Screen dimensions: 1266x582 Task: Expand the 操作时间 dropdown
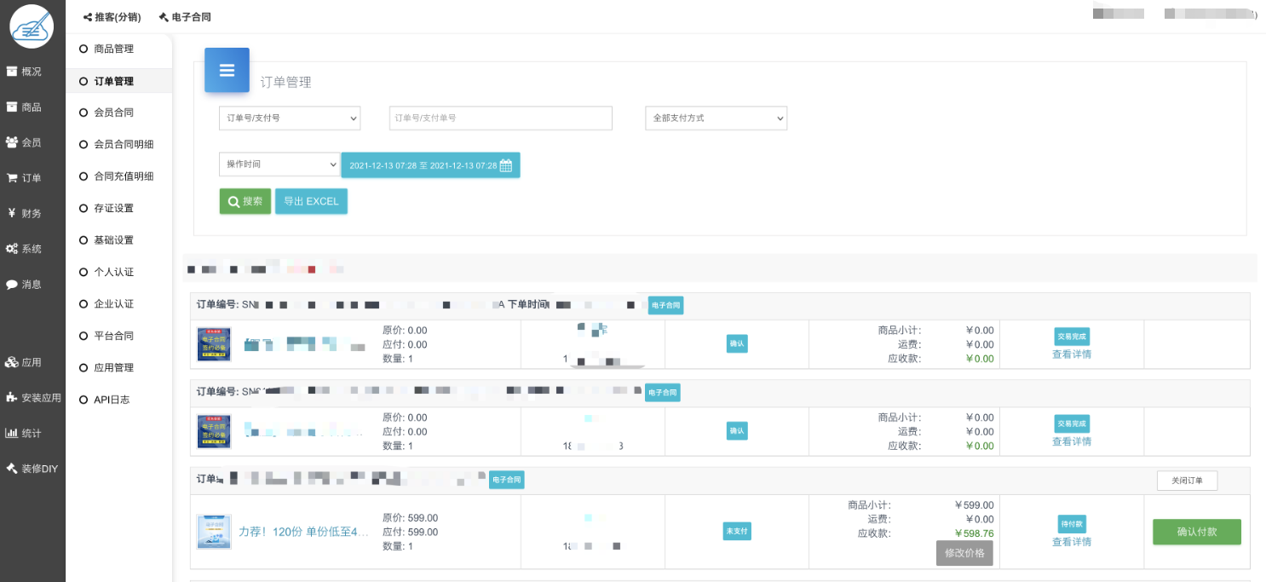(279, 164)
